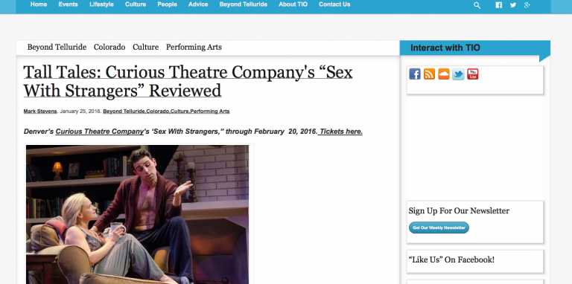The height and width of the screenshot is (284, 572).
Task: Open the Events menu item
Action: (x=68, y=4)
